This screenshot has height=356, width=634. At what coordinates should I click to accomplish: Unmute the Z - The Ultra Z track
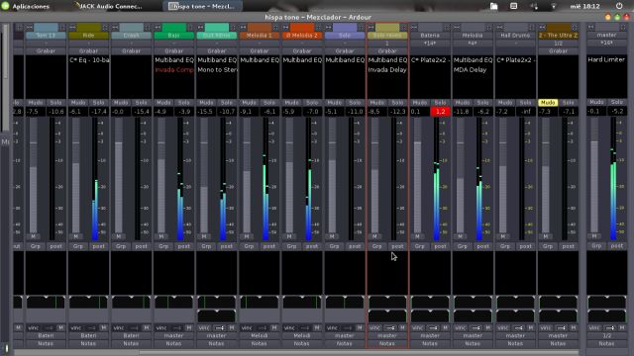(x=548, y=103)
